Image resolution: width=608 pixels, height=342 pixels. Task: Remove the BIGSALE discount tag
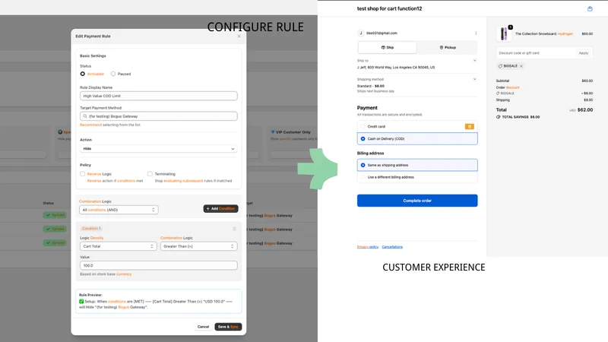[x=521, y=66]
